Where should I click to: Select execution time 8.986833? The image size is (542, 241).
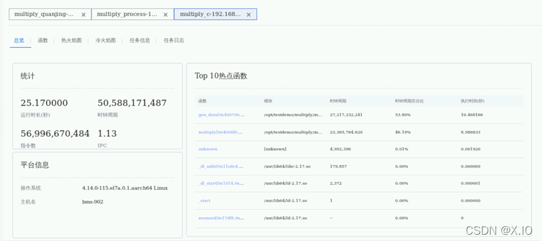[x=471, y=132]
